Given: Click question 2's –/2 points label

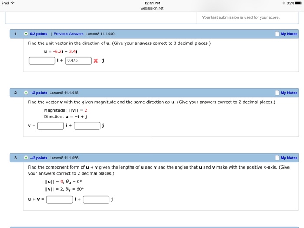Looking at the screenshot, I should point(39,93).
